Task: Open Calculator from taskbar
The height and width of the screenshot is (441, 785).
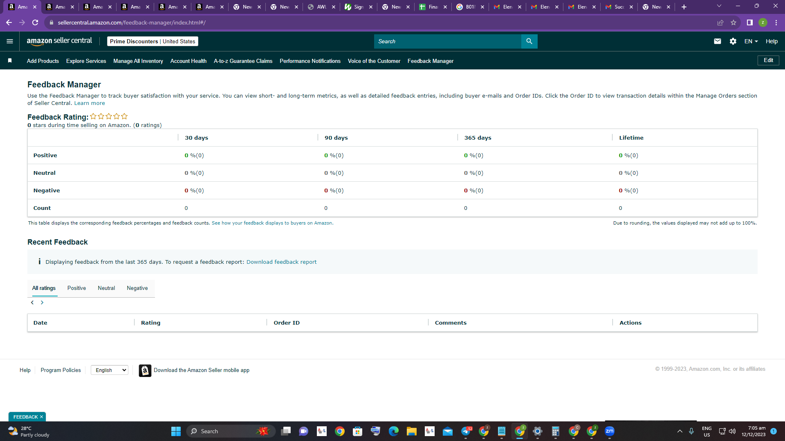Action: [x=555, y=431]
